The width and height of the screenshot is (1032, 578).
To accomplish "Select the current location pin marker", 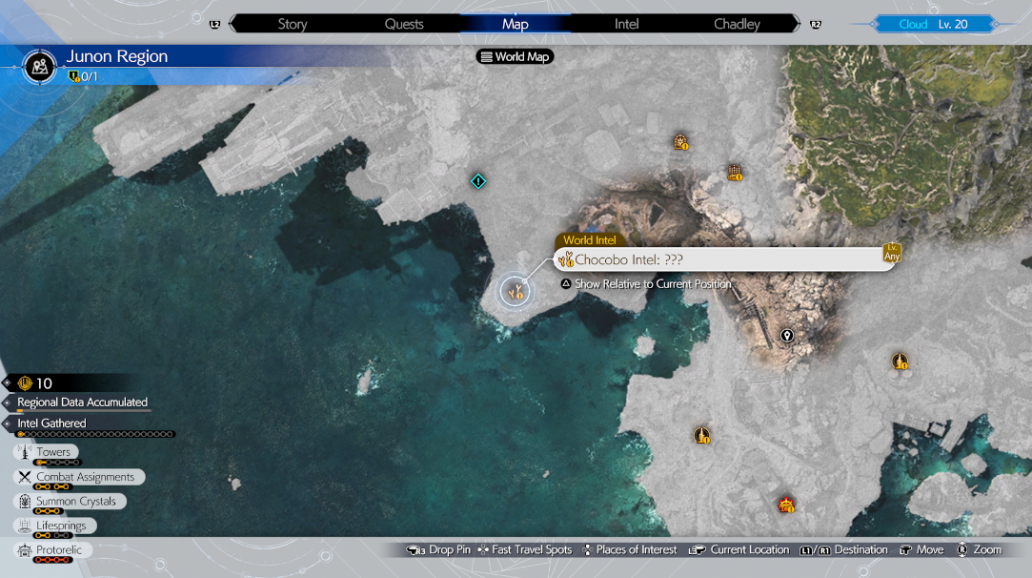I will (786, 336).
